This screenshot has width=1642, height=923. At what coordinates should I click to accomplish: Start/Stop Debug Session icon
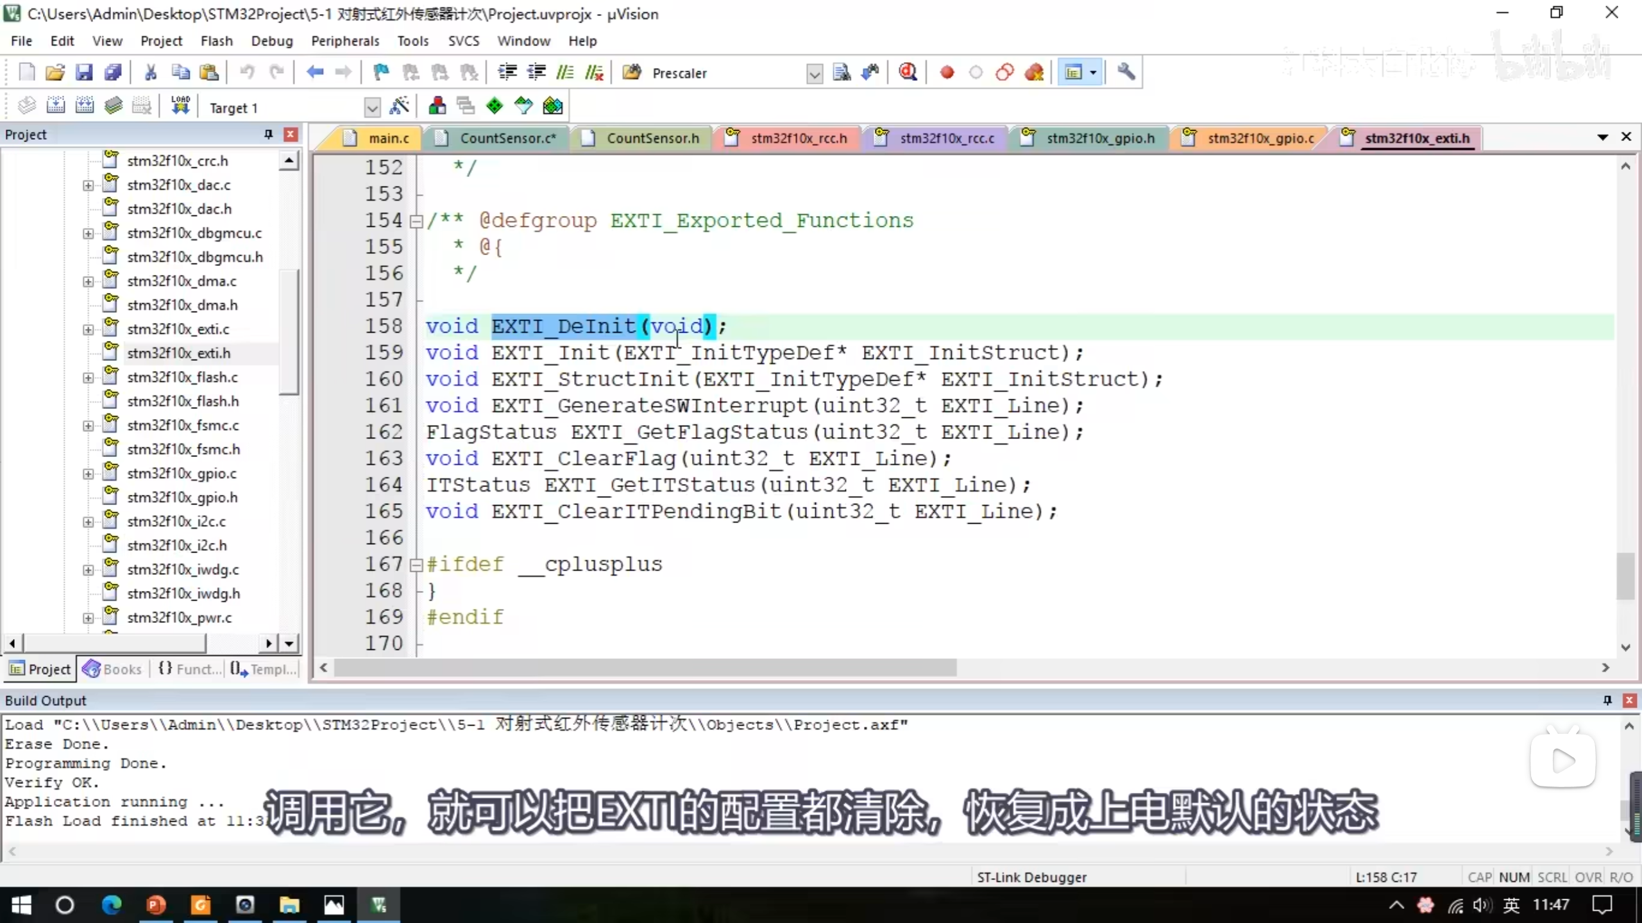tap(908, 72)
